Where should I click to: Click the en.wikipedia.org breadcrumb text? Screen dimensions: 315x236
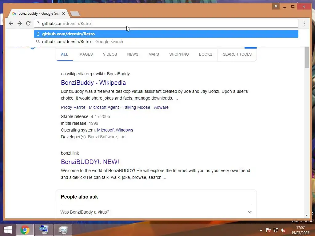tap(76, 74)
